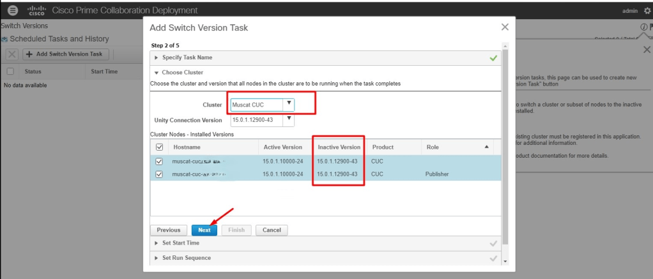This screenshot has height=279, width=653.
Task: Click the Scheduled Tasks and History icon
Action: tap(4, 39)
